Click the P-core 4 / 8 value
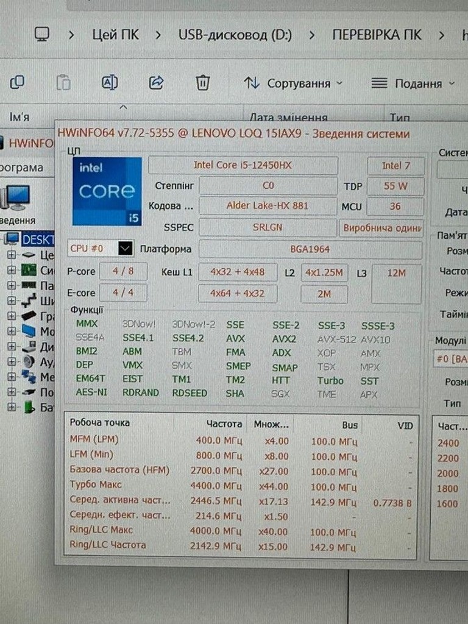 (123, 271)
